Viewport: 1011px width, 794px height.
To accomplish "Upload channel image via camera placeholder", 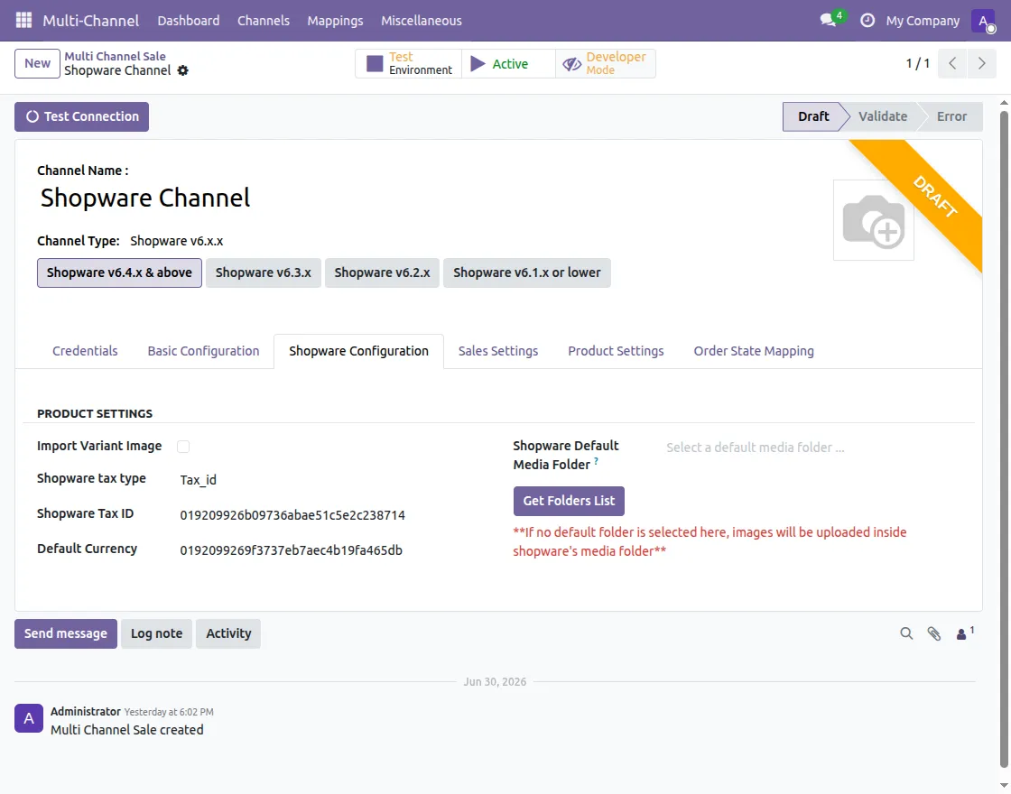I will coord(874,220).
